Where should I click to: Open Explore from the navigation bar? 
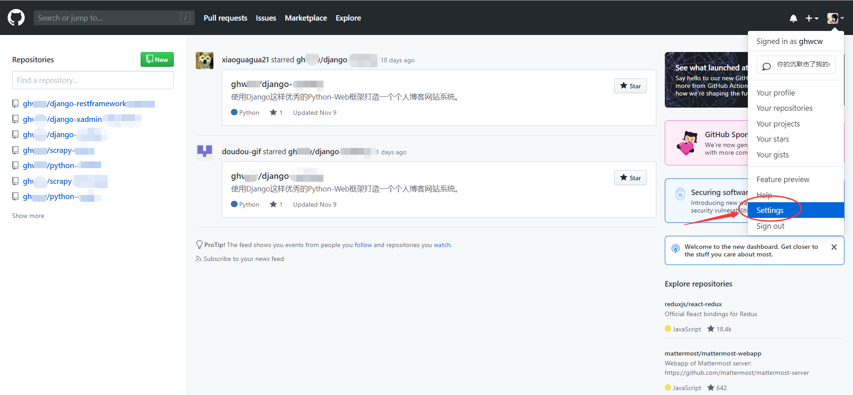tap(348, 18)
